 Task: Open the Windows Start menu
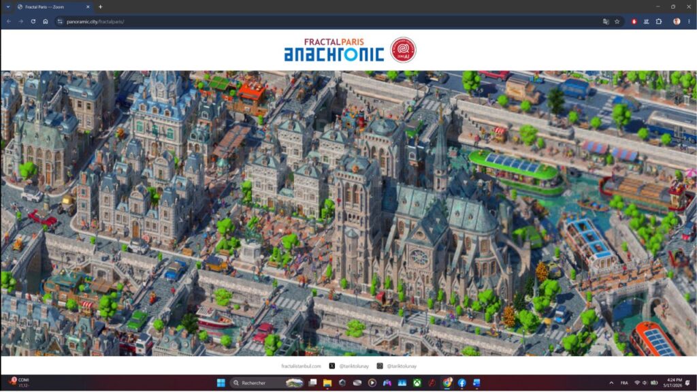click(x=221, y=382)
